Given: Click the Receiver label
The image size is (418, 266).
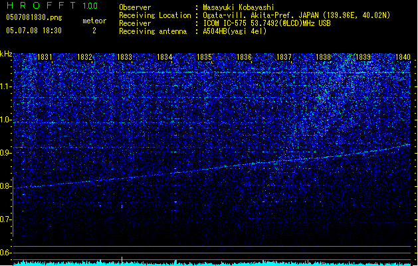Looking at the screenshot, I should [x=135, y=23].
